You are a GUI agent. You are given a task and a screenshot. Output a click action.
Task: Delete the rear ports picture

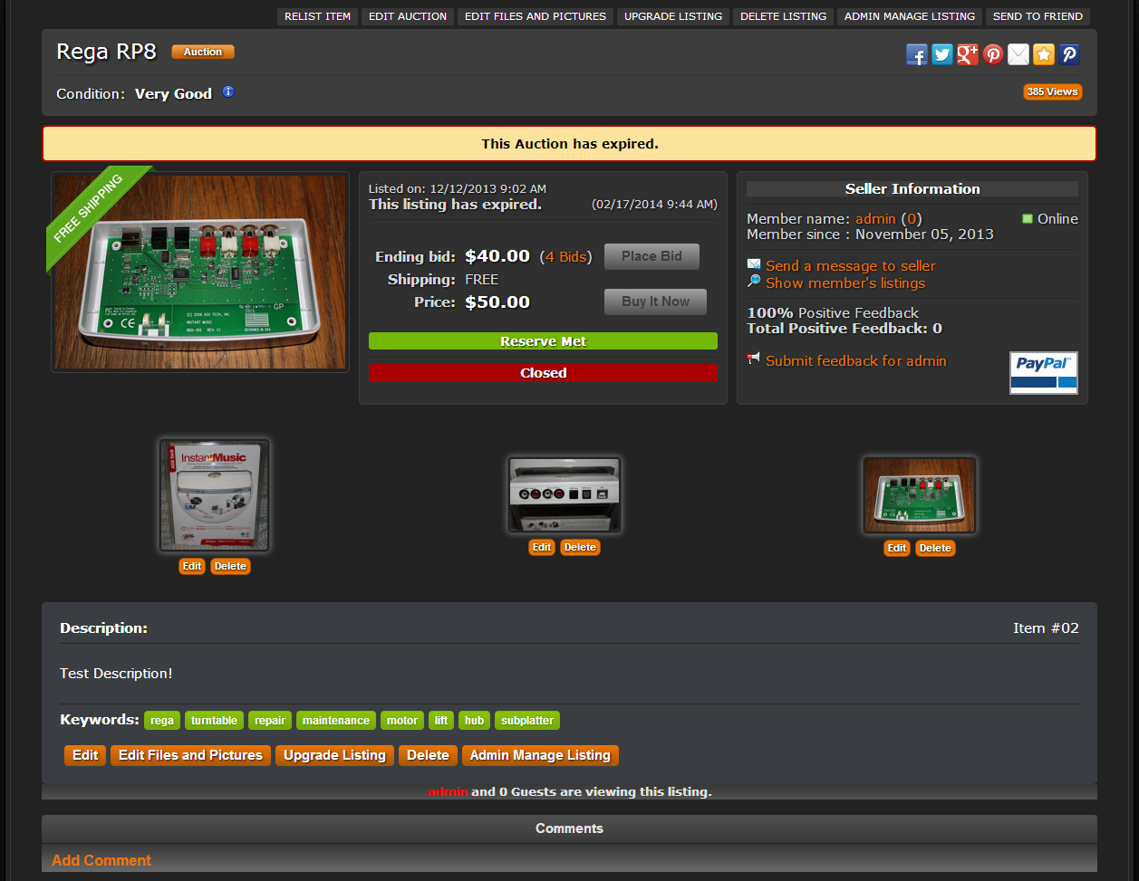coord(580,547)
